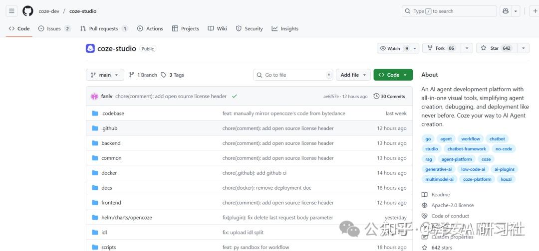Image resolution: width=539 pixels, height=251 pixels.
Task: Open the scripts folder
Action: 109,247
